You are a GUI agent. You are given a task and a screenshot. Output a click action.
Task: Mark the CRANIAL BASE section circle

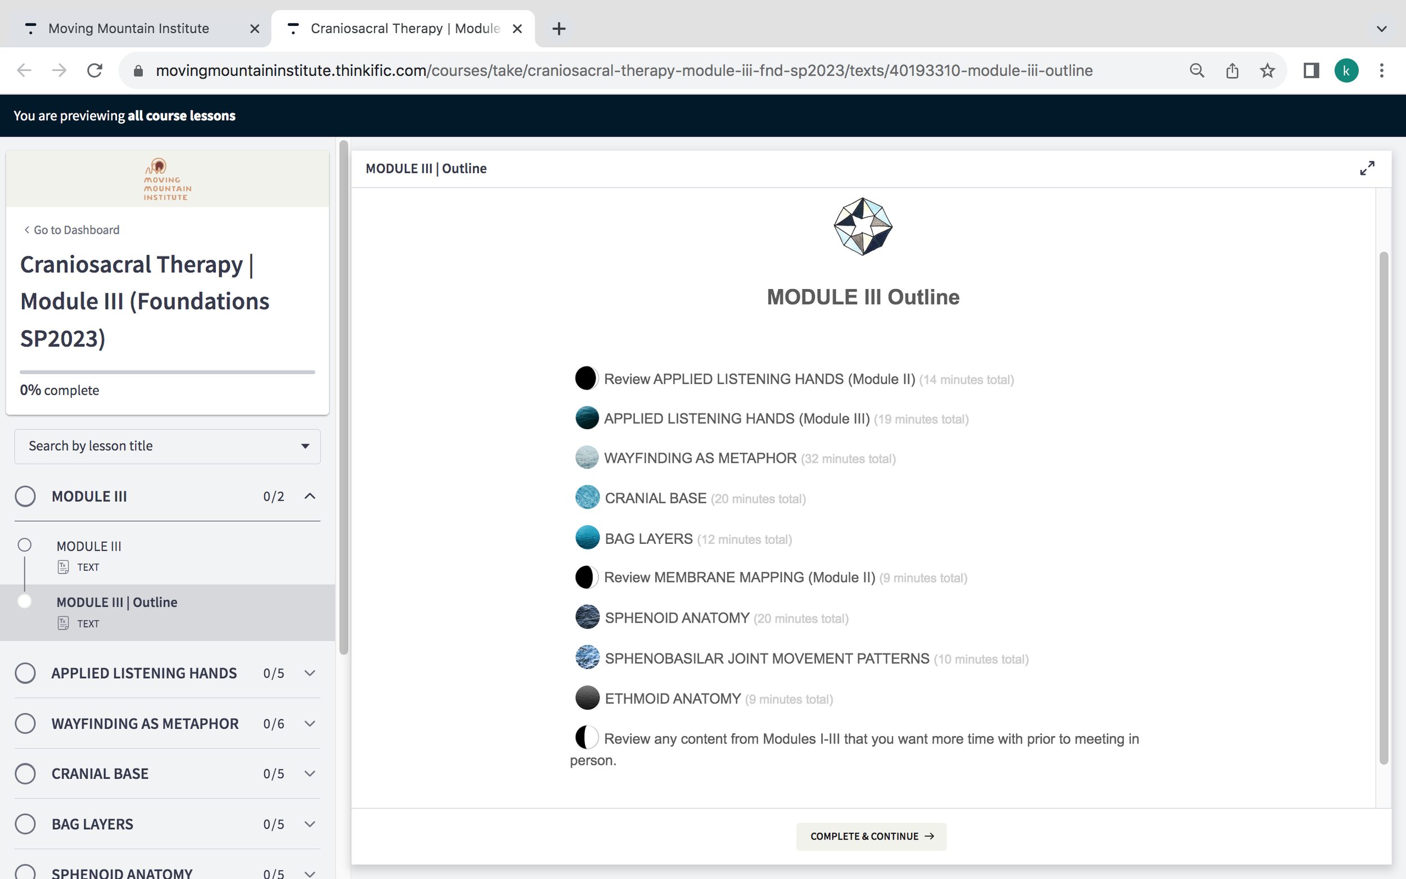[25, 774]
